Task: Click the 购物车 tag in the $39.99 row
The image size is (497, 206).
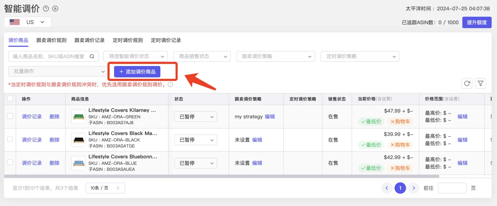Action: click(x=400, y=145)
